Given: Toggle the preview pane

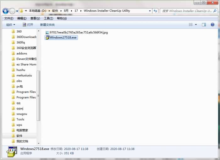Looking at the screenshot, I should click(204, 25).
